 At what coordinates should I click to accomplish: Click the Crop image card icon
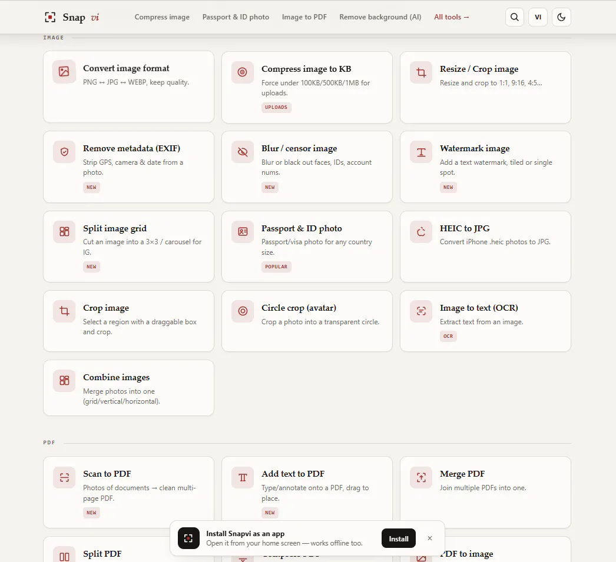pos(64,311)
